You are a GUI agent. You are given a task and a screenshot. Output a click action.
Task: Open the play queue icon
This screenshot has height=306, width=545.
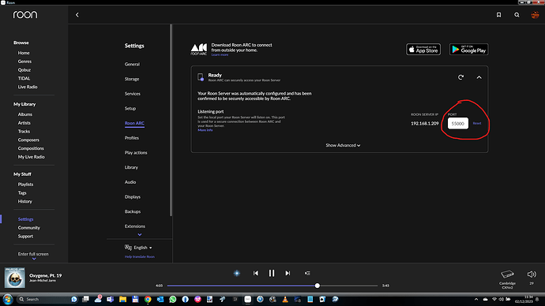pos(307,274)
